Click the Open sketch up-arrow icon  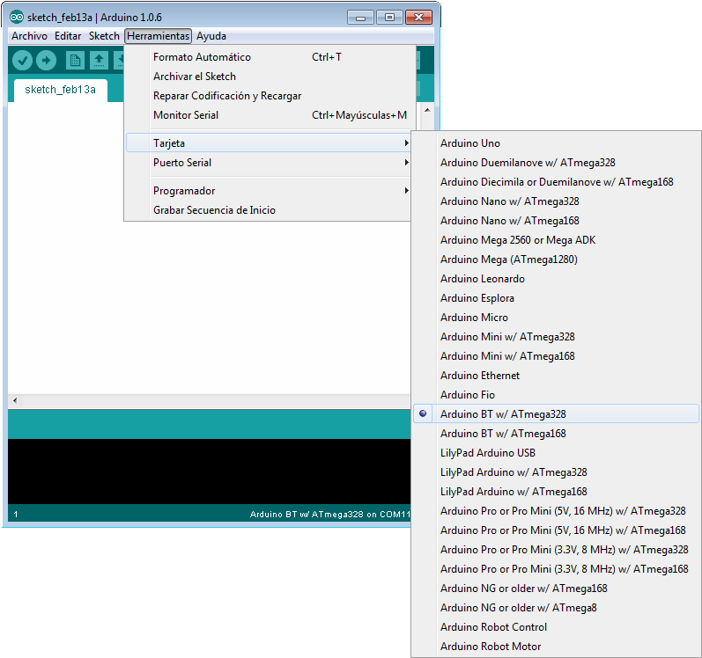[x=99, y=60]
